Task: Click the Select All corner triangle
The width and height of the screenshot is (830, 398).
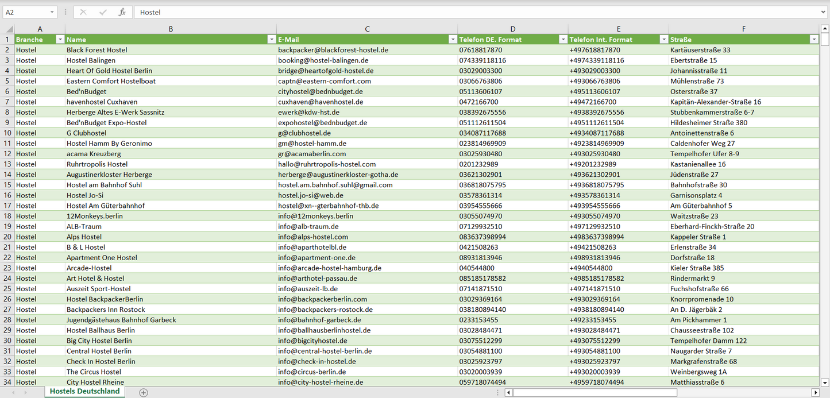Action: click(x=9, y=29)
